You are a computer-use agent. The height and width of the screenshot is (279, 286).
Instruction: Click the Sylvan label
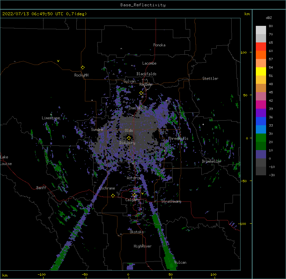point(129,81)
